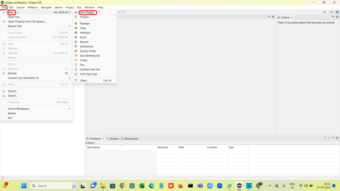The image size is (340, 191).
Task: Close the Problems view tab
Action: coord(103,138)
